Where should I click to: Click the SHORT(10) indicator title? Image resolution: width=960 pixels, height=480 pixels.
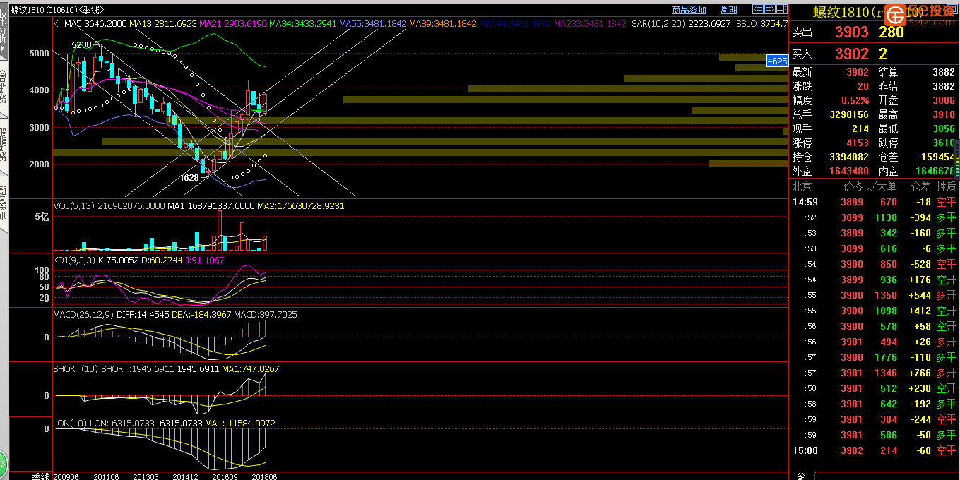(x=76, y=368)
